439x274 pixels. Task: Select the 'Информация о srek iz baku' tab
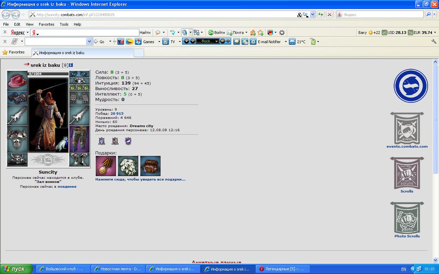pyautogui.click(x=83, y=53)
